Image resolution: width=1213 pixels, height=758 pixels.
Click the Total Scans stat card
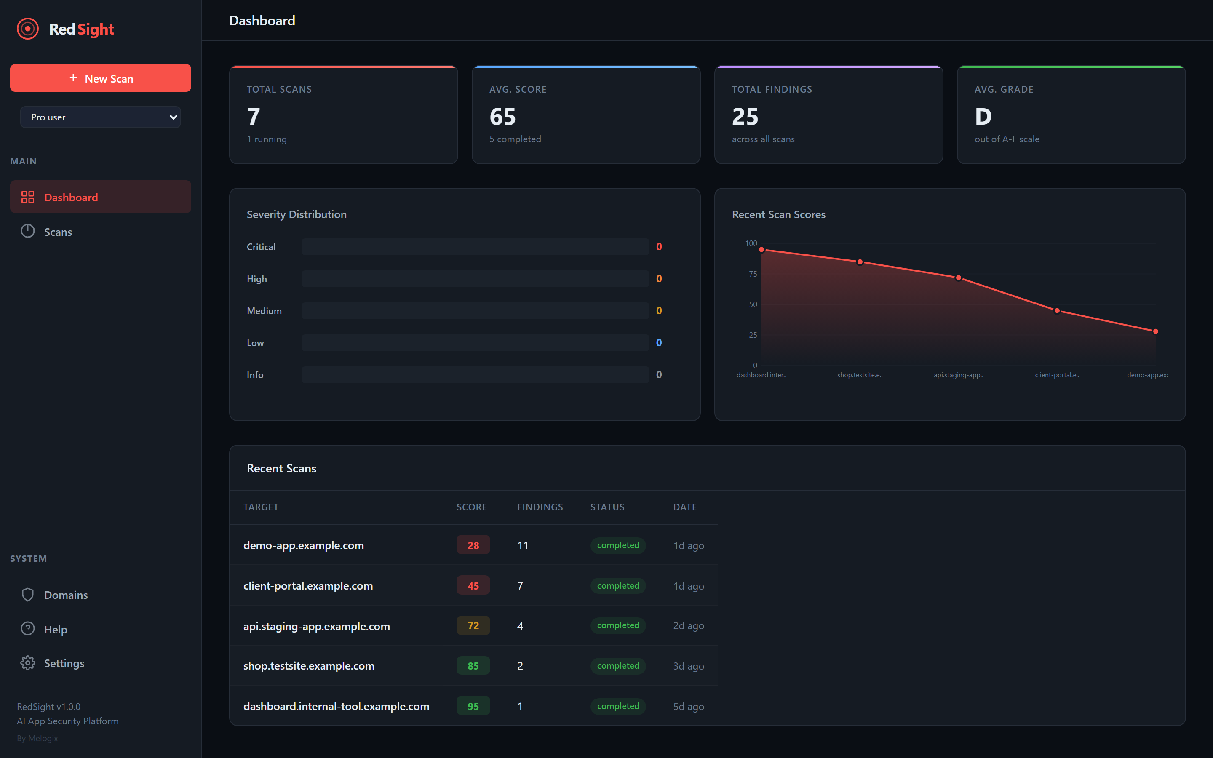[343, 115]
